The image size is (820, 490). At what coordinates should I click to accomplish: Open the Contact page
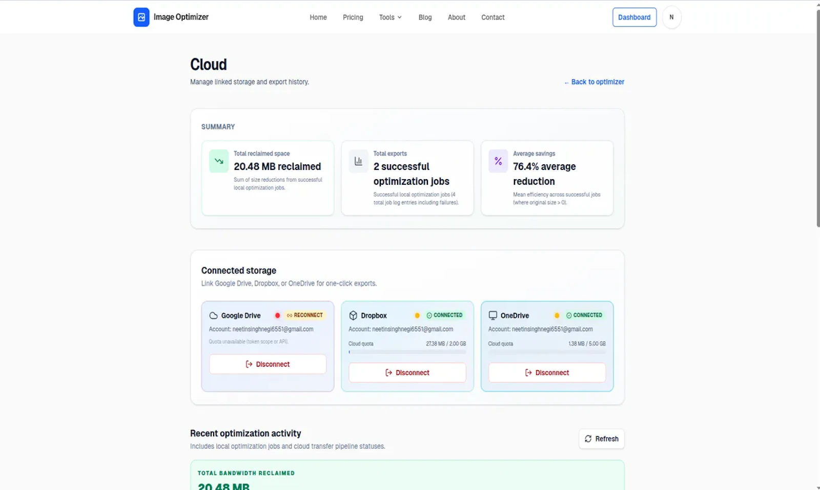coord(493,17)
